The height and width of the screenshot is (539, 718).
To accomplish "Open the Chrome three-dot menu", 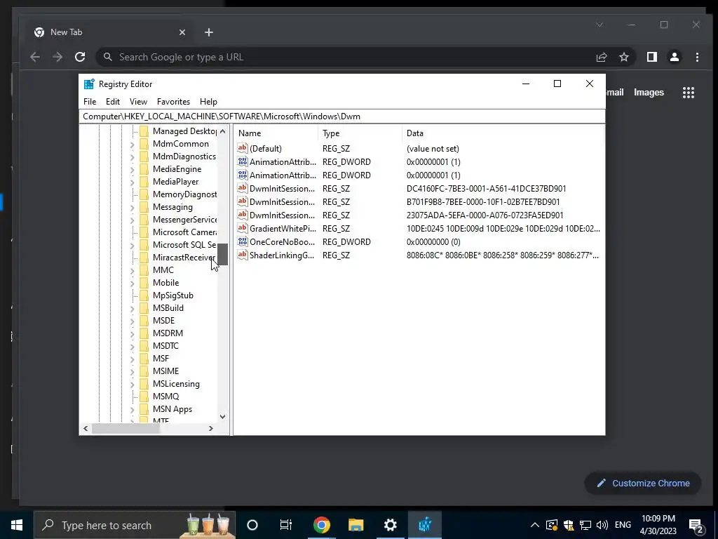I will click(697, 57).
